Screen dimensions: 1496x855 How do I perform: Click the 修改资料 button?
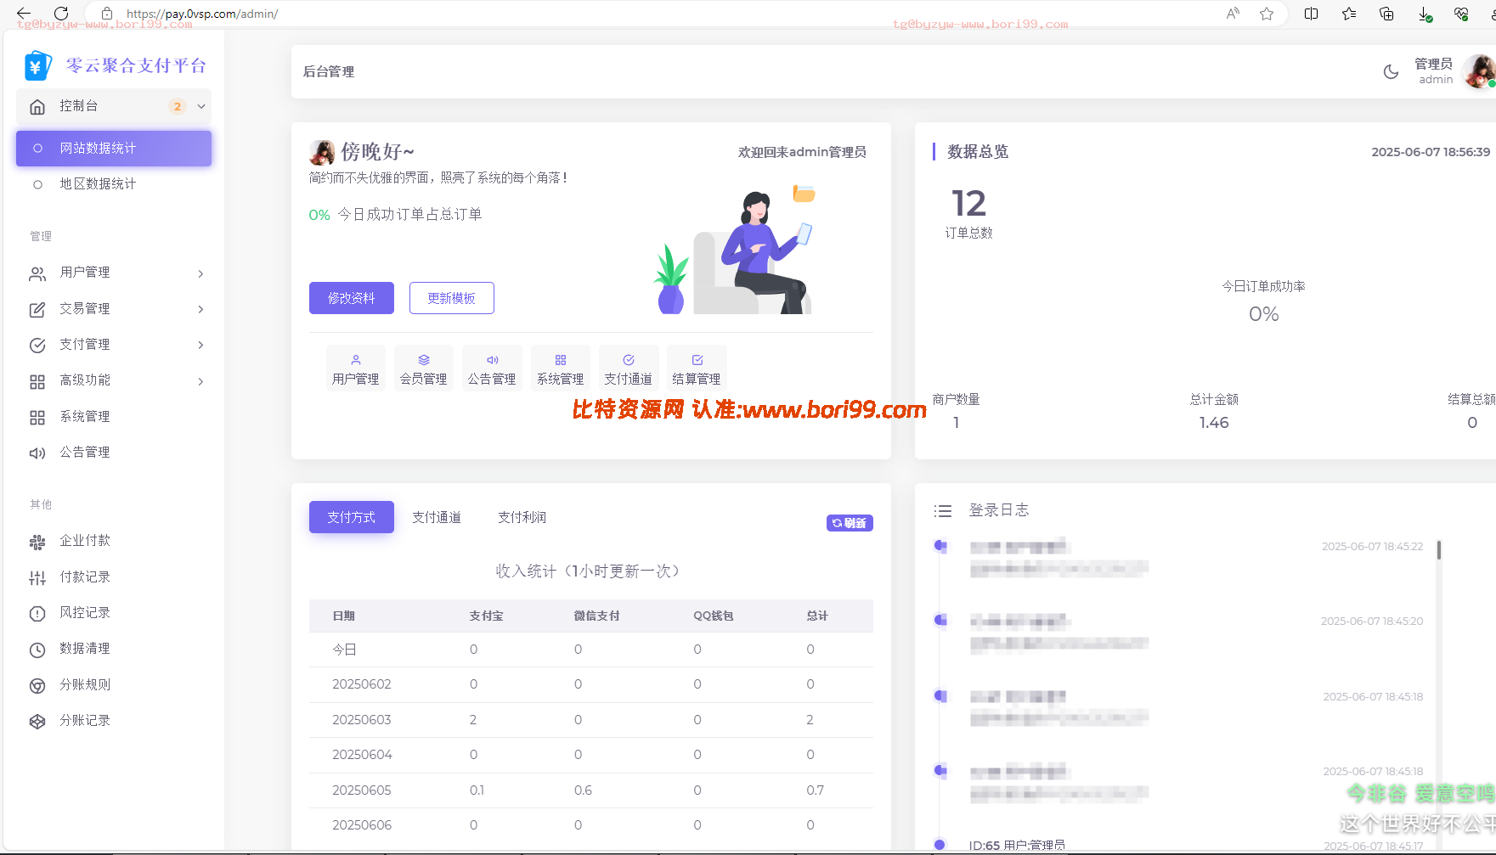(x=352, y=298)
